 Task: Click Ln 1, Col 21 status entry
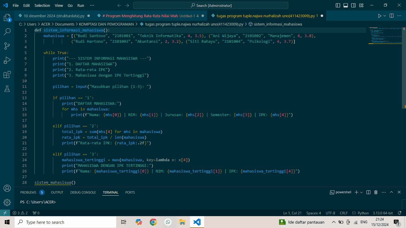[x=292, y=213]
